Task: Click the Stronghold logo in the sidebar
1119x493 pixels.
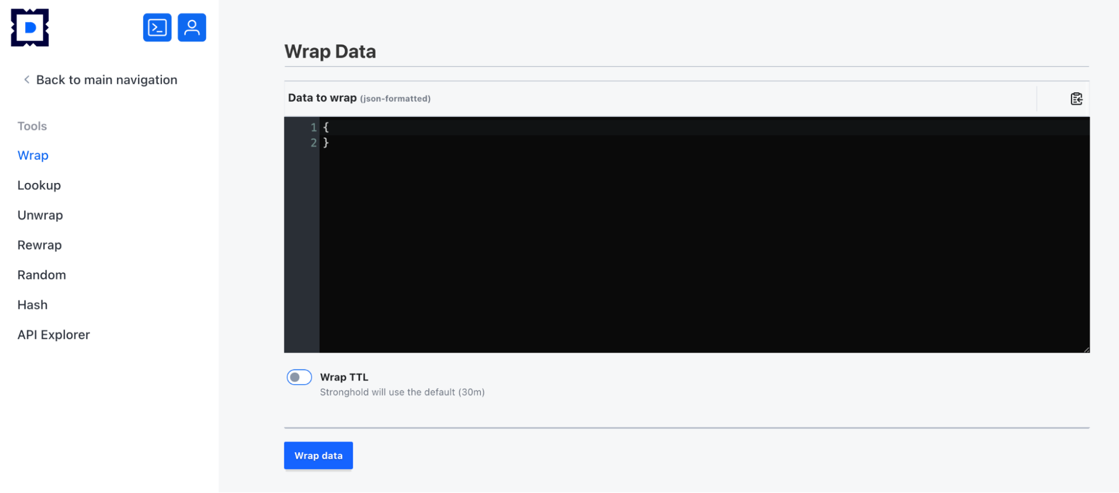Action: (30, 27)
